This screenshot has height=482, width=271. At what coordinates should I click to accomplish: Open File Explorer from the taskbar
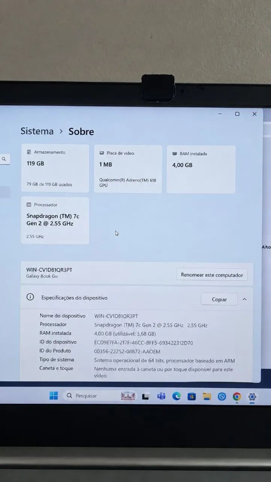(207, 396)
